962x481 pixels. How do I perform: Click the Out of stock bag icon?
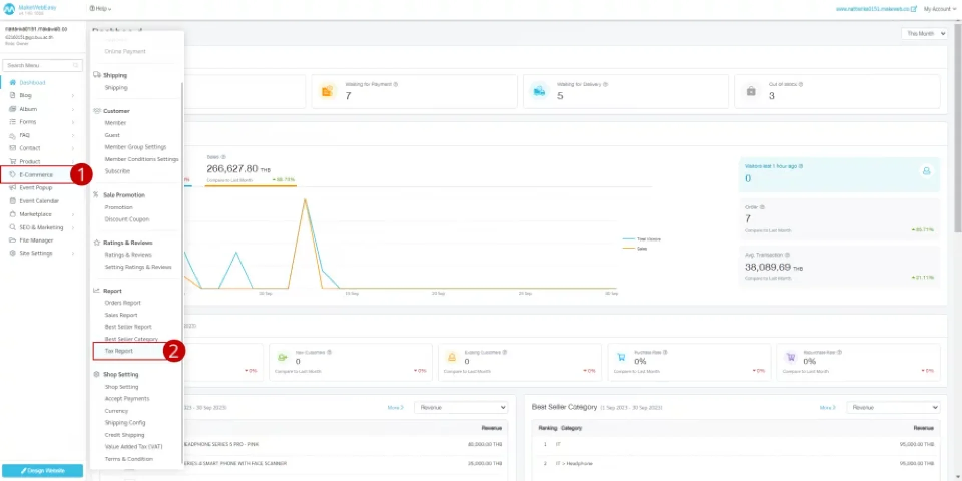click(751, 91)
